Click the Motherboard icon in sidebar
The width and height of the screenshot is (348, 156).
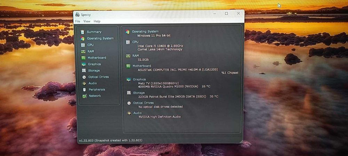click(x=84, y=58)
